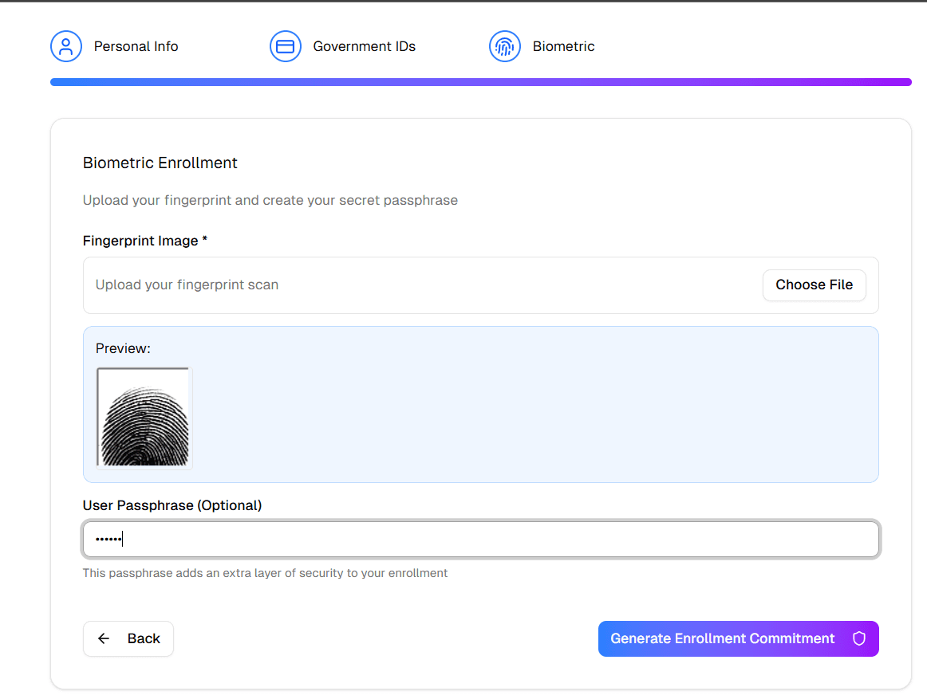The height and width of the screenshot is (695, 927).
Task: Click the fingerprint upload field
Action: [399, 285]
